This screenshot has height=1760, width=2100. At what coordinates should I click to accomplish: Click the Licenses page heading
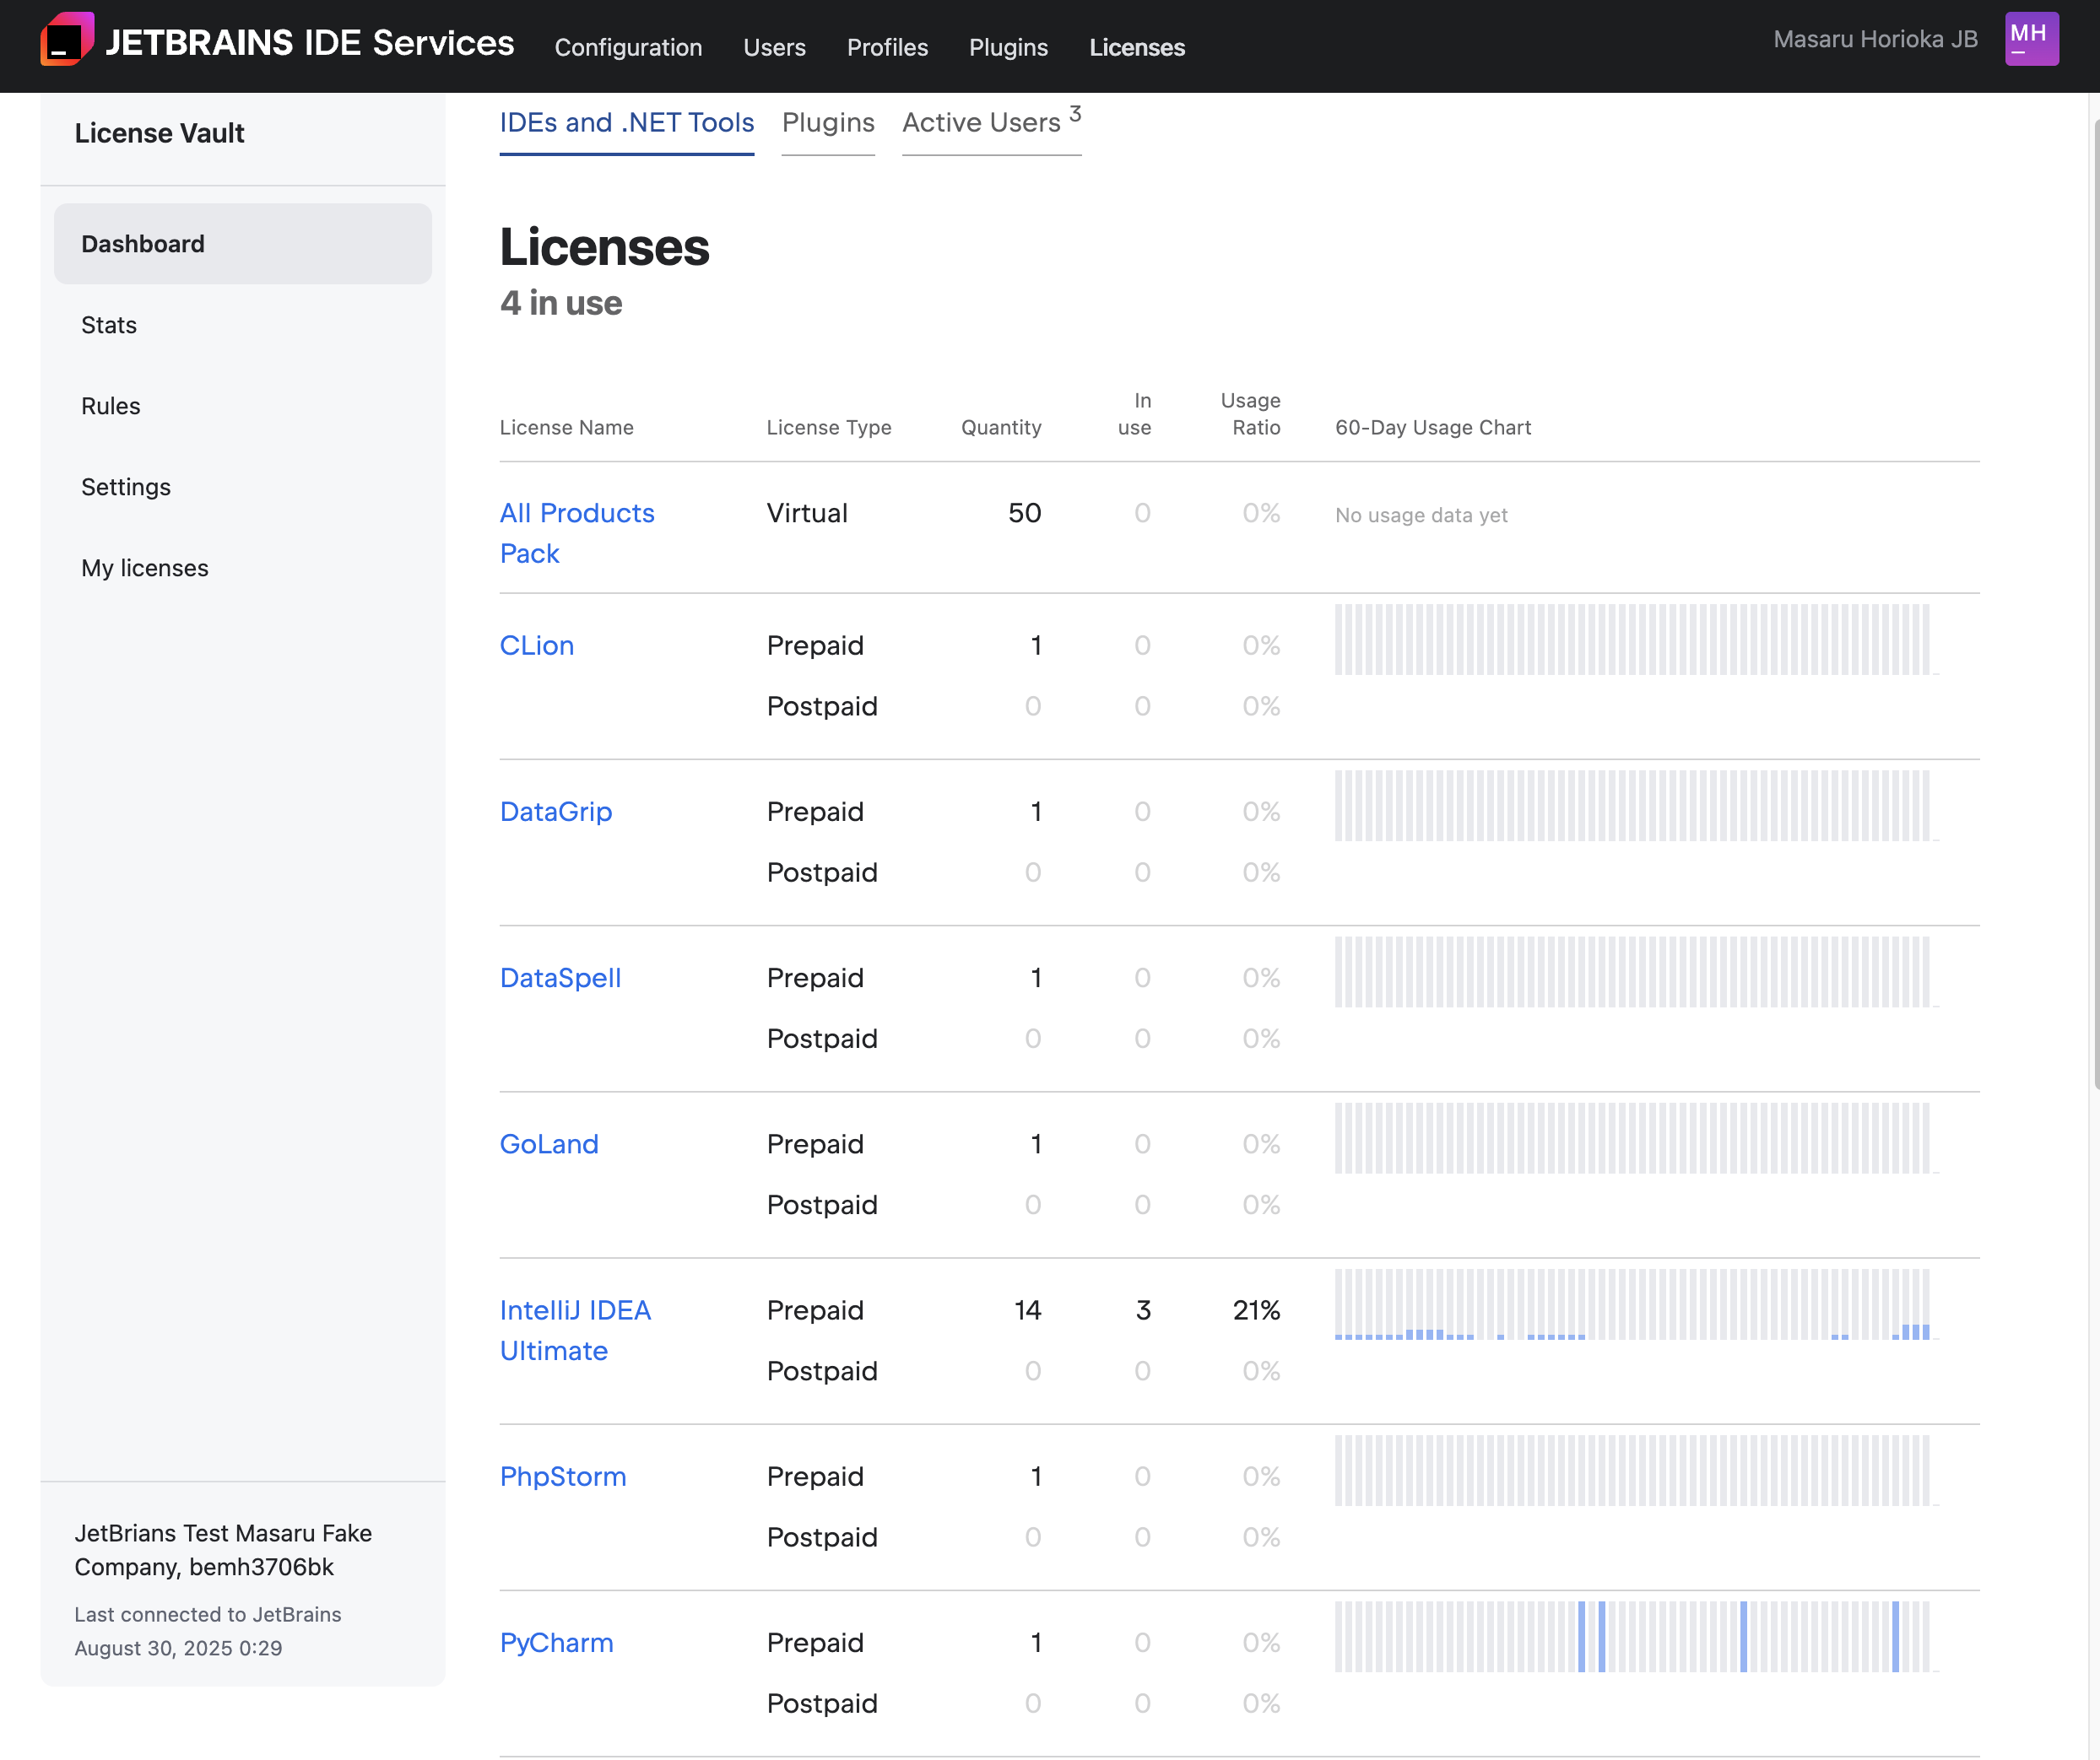click(604, 247)
